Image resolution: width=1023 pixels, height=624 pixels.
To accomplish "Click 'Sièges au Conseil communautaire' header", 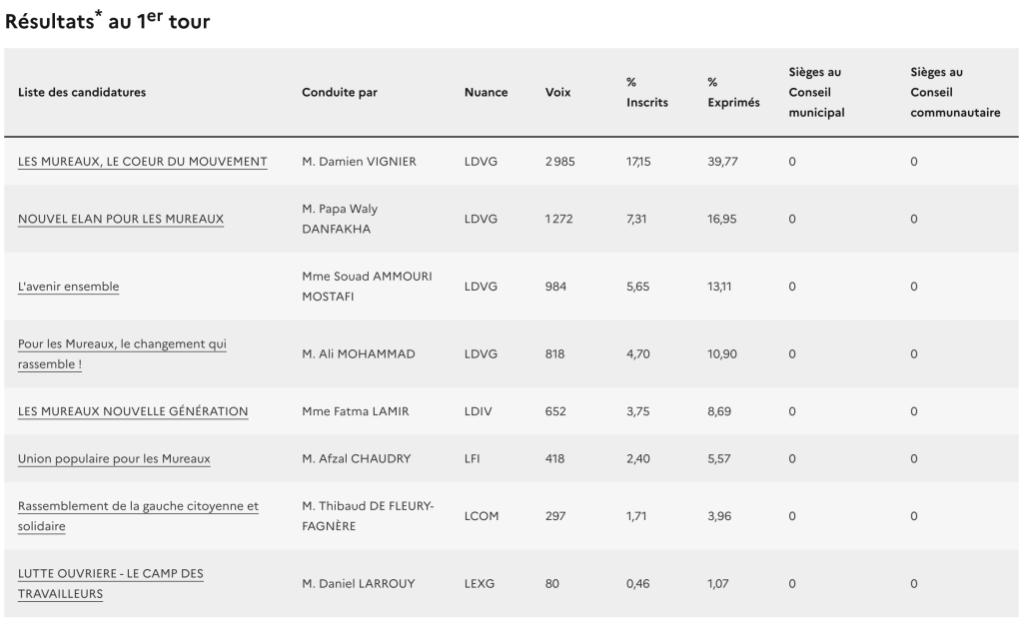I will (x=955, y=93).
